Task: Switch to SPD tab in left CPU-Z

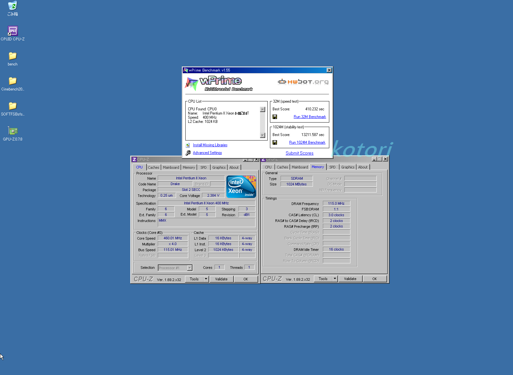Action: (204, 167)
